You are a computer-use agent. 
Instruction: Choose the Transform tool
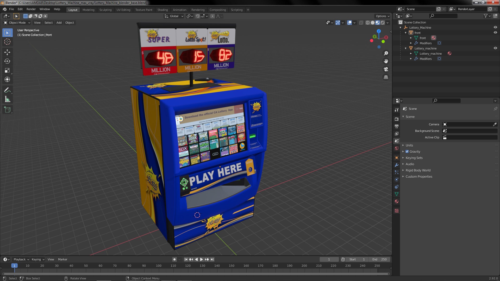(7, 80)
